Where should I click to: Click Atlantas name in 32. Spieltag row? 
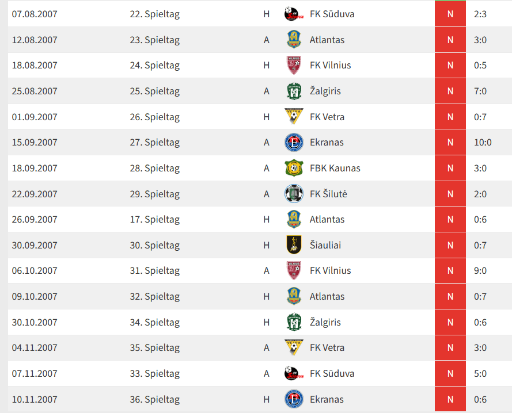(x=327, y=296)
